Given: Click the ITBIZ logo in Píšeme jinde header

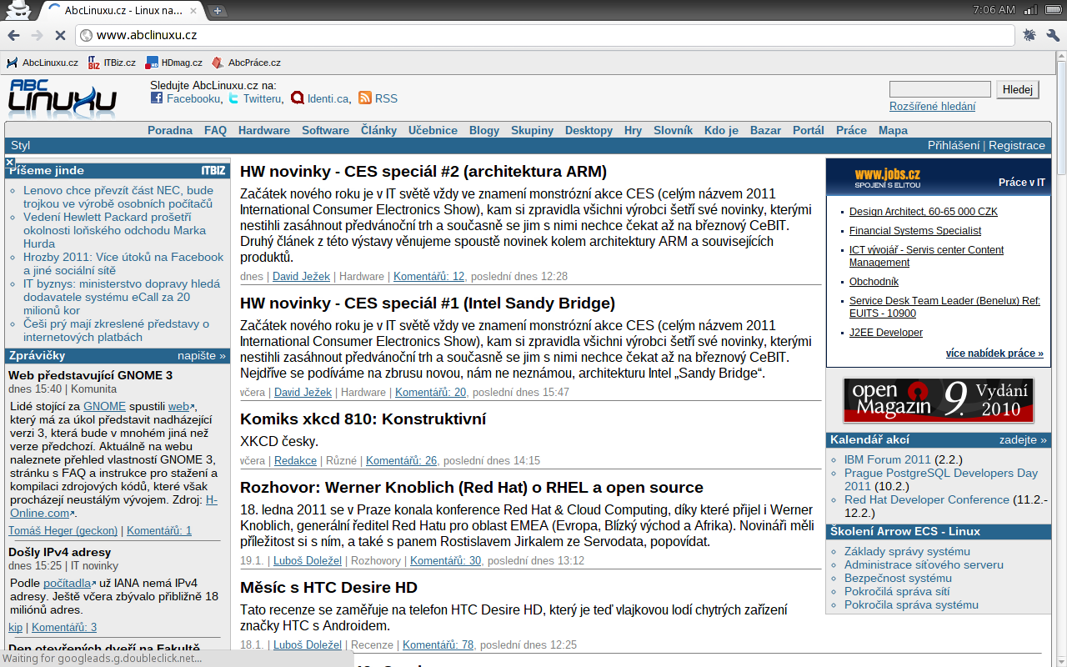Looking at the screenshot, I should point(213,170).
